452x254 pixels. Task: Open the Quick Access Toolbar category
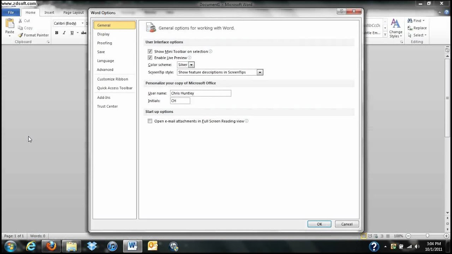pos(114,88)
